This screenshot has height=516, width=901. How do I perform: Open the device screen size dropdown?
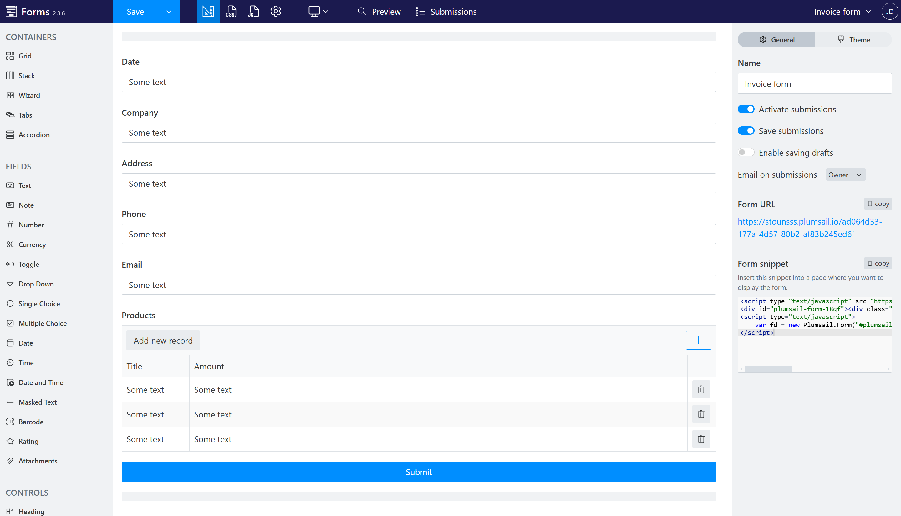coord(318,11)
